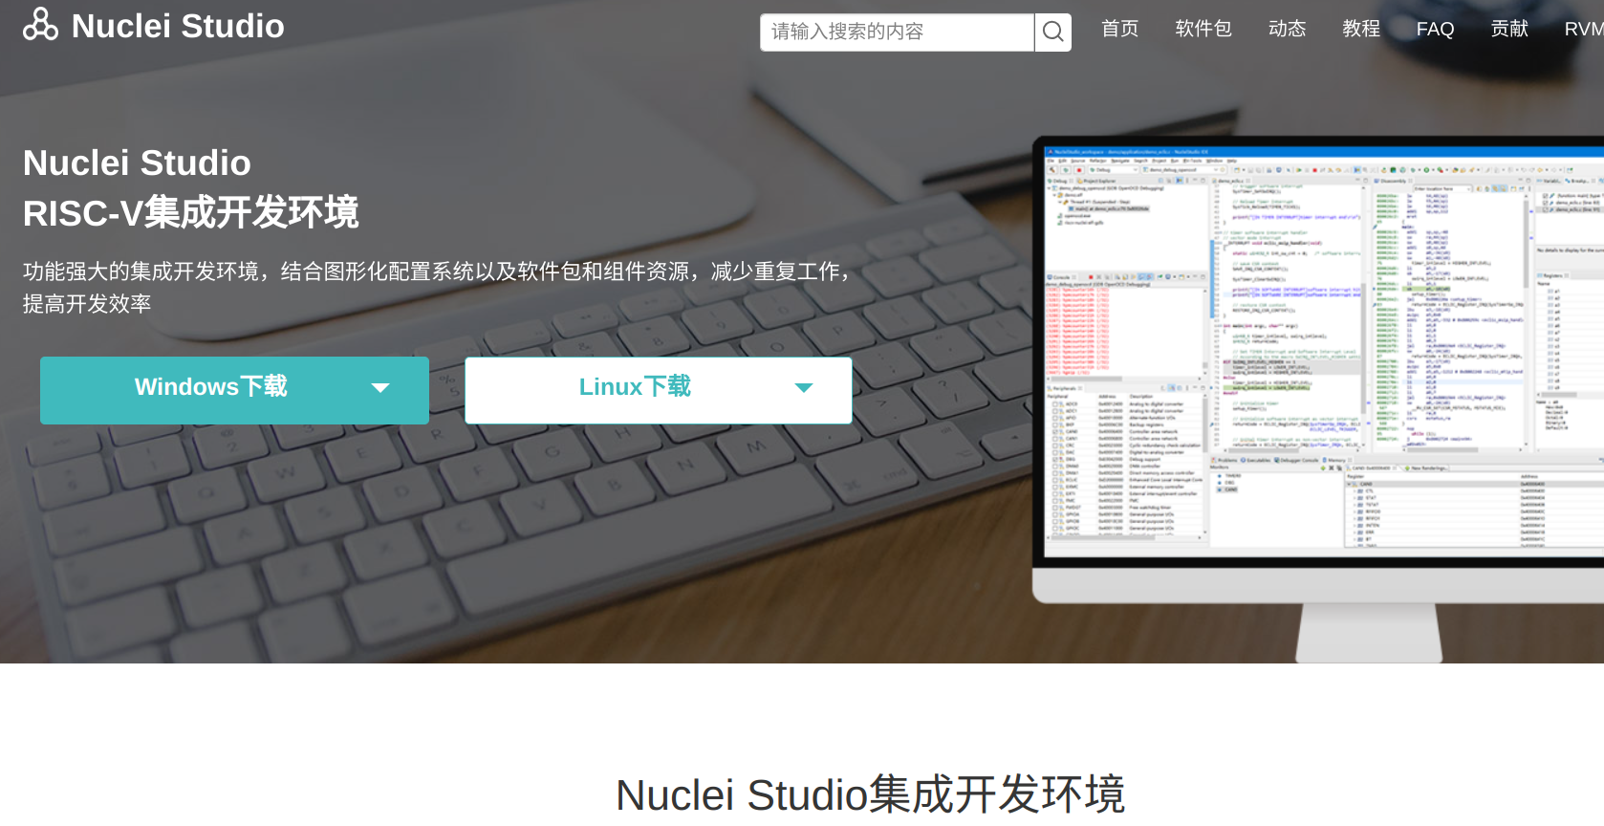Go to the 软件包 menu item
Viewport: 1604px width, 826px height.
click(x=1203, y=29)
